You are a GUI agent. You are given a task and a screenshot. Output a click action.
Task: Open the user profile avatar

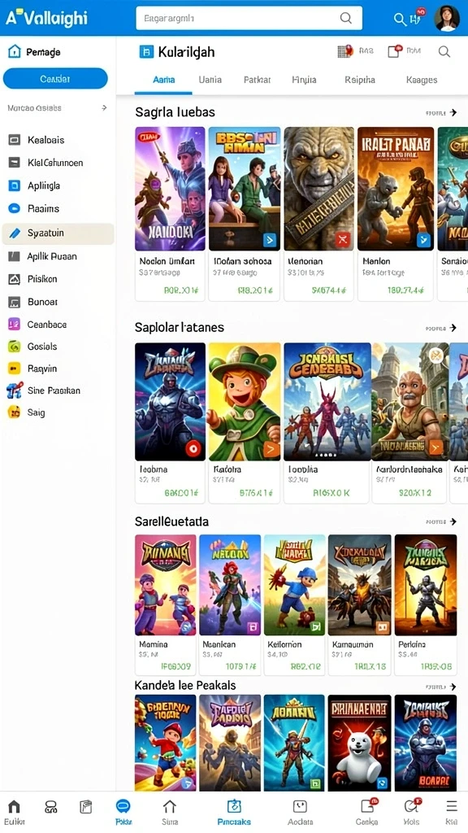pyautogui.click(x=446, y=18)
